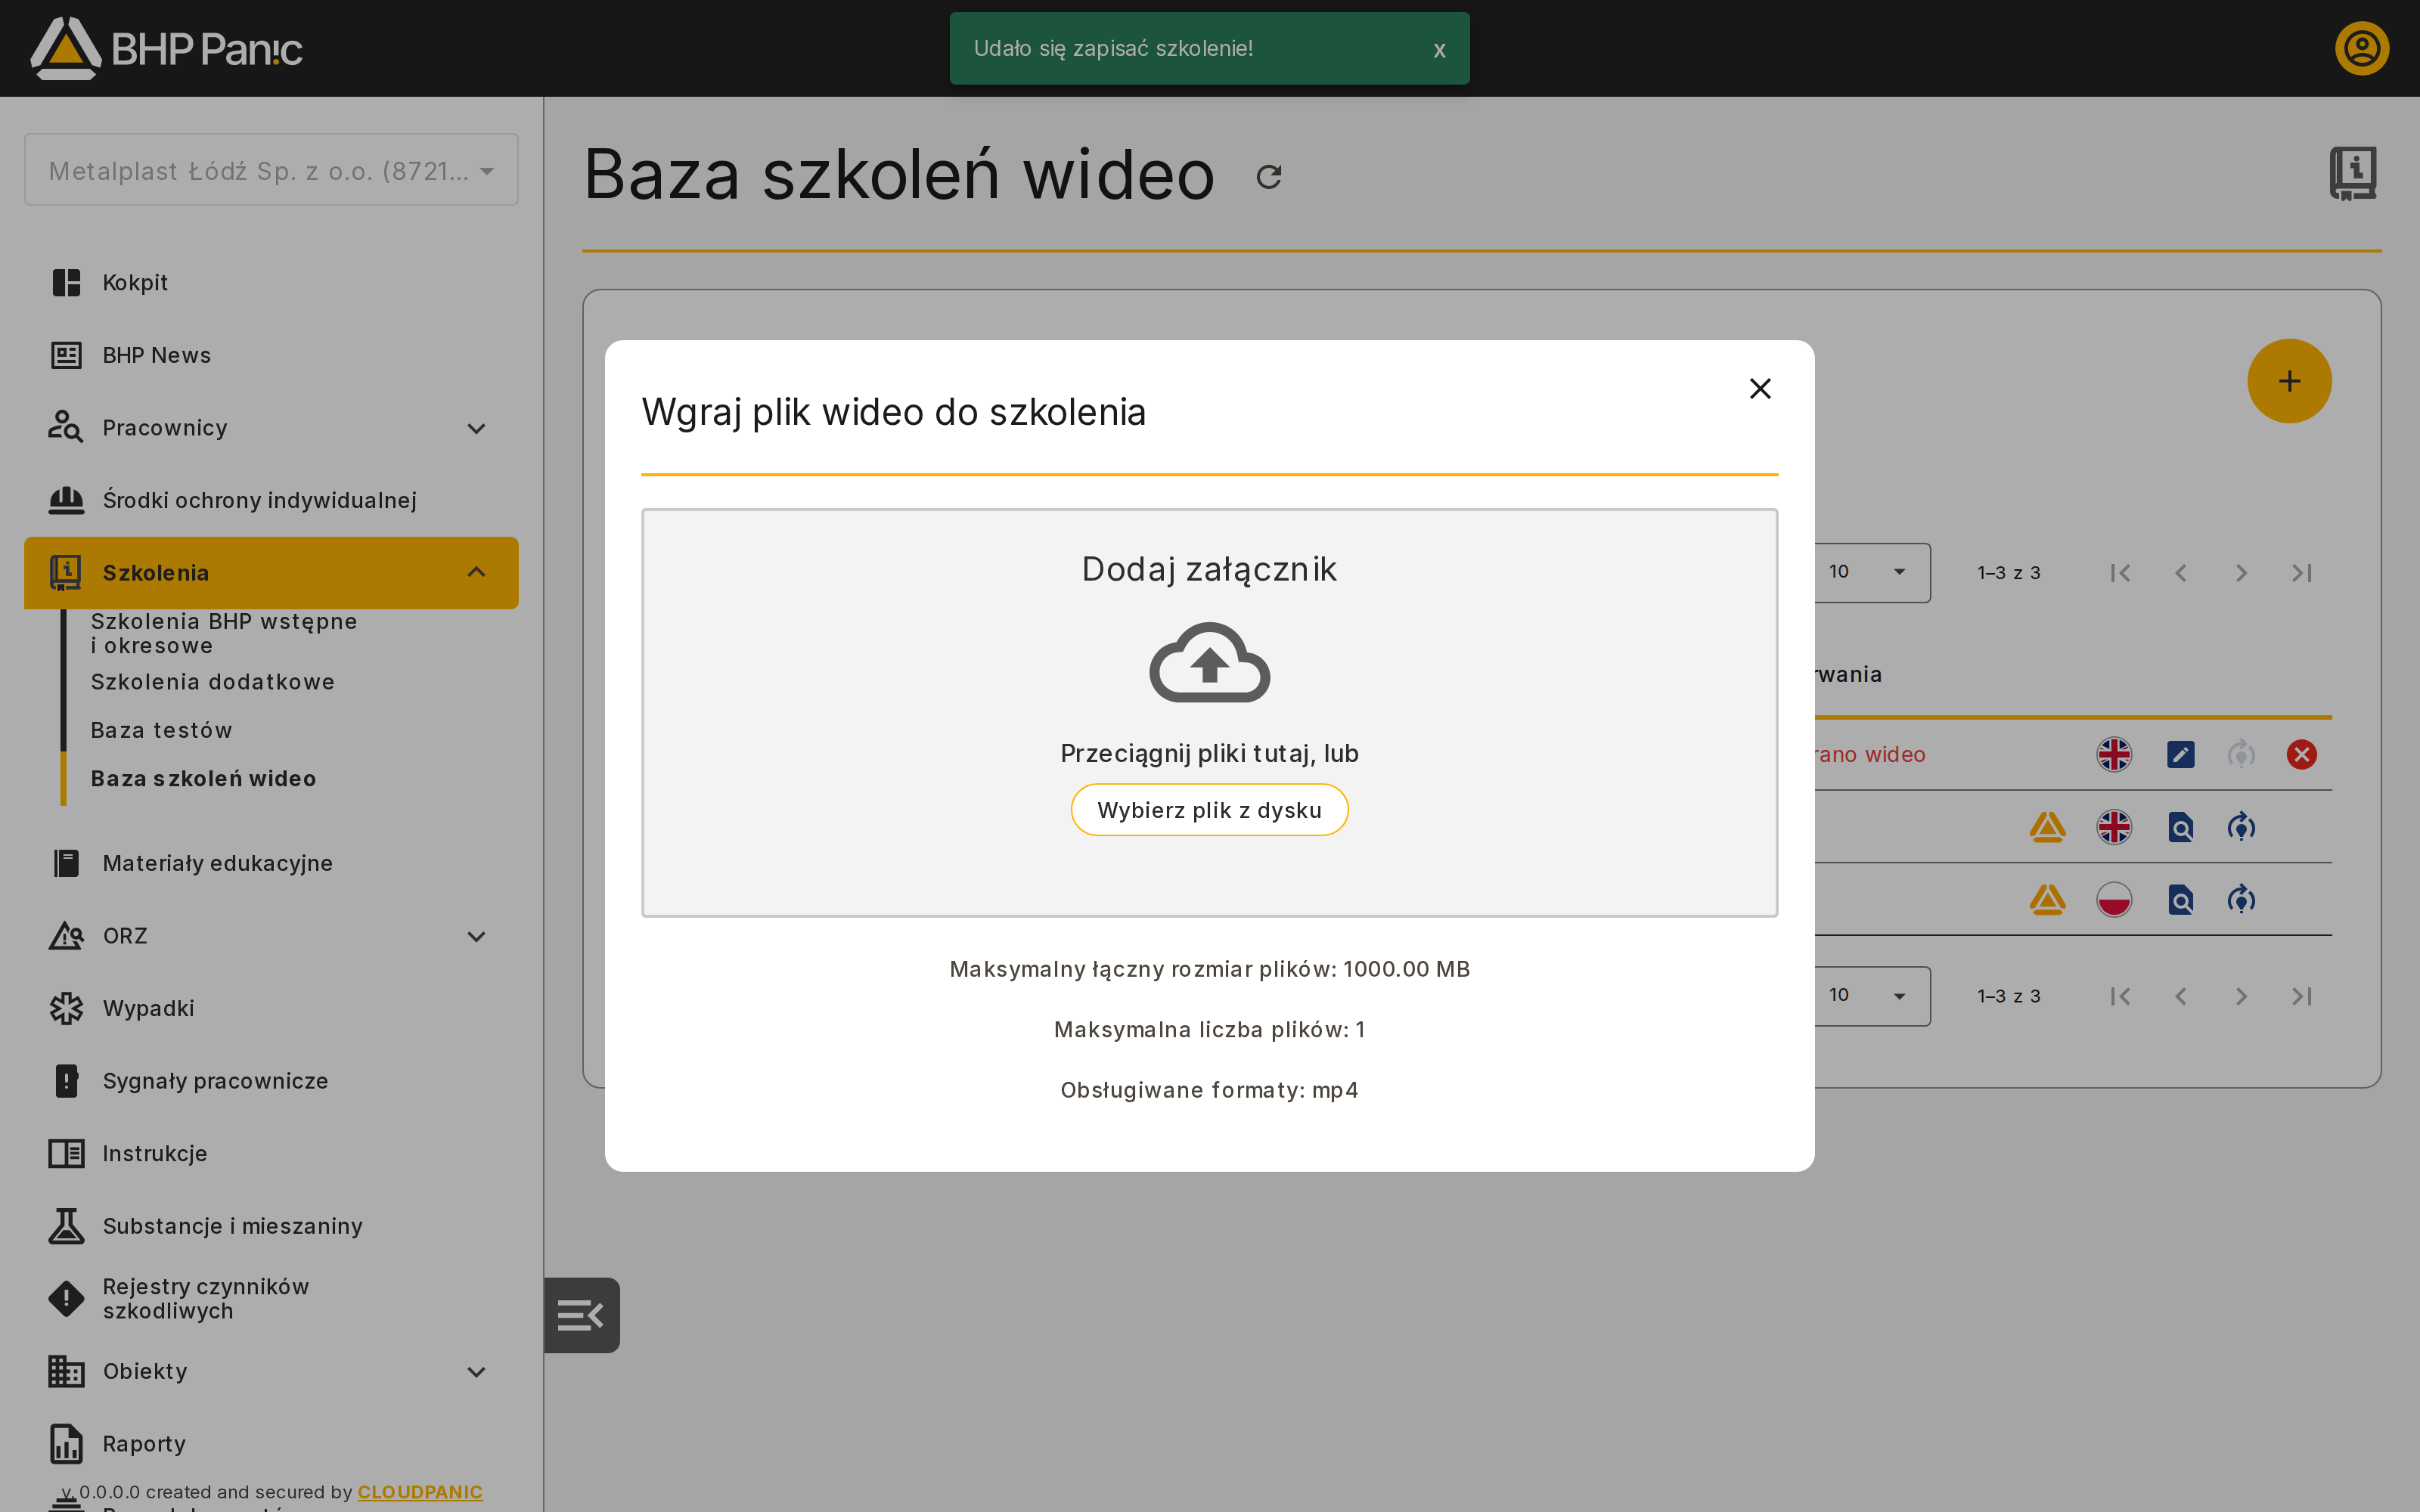The width and height of the screenshot is (2420, 1512).
Task: Open the help manual book icon
Action: (2352, 173)
